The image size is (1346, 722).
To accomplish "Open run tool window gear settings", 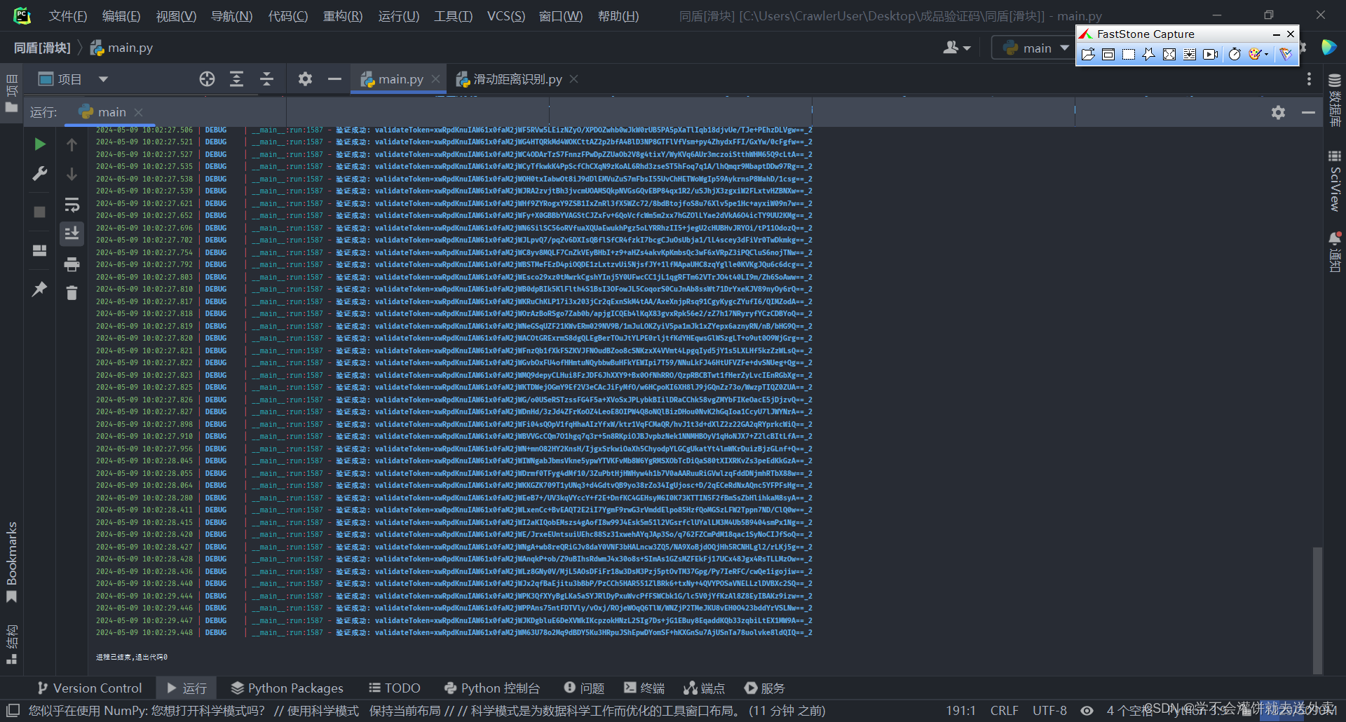I will pyautogui.click(x=1279, y=112).
